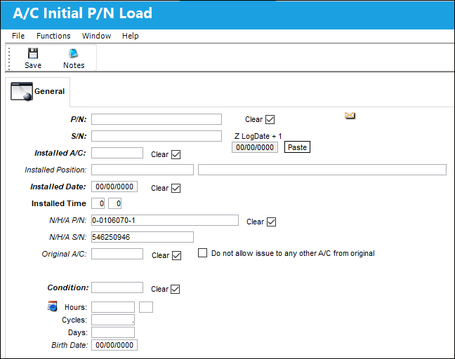This screenshot has height=359, width=455.
Task: Check 'Do not allow issue to any other A/C'
Action: coord(202,252)
